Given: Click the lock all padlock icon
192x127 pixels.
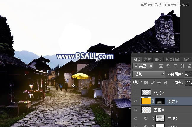Looking at the screenshot, I should pyautogui.click(x=165, y=83).
